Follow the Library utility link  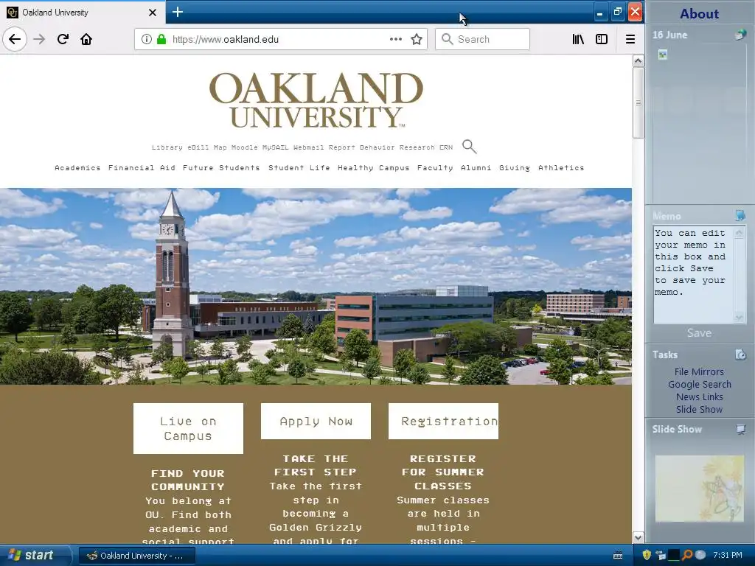(167, 147)
